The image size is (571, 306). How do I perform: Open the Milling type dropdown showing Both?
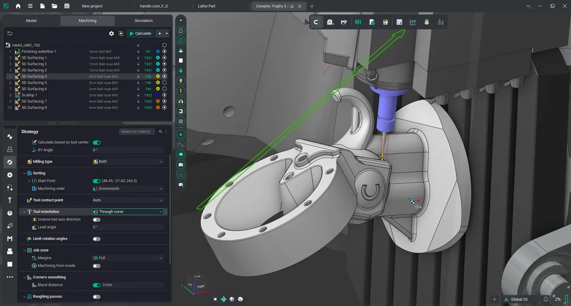(x=128, y=161)
